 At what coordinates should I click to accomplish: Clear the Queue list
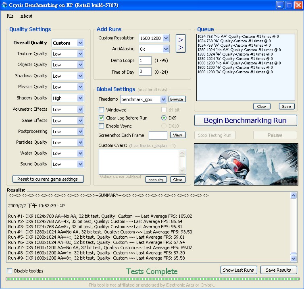point(262,106)
